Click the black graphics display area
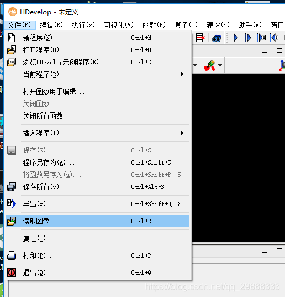Screen dimensions: 285x297 (239, 158)
